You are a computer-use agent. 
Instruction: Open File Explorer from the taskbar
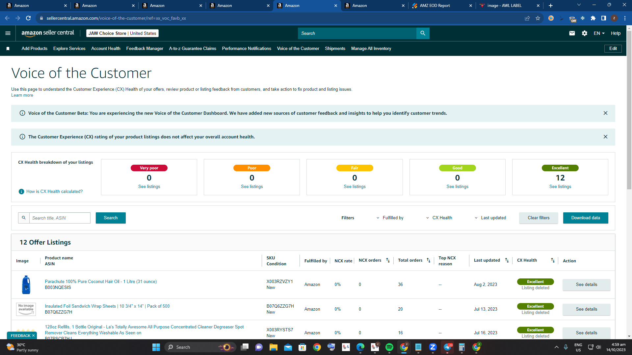(x=273, y=347)
